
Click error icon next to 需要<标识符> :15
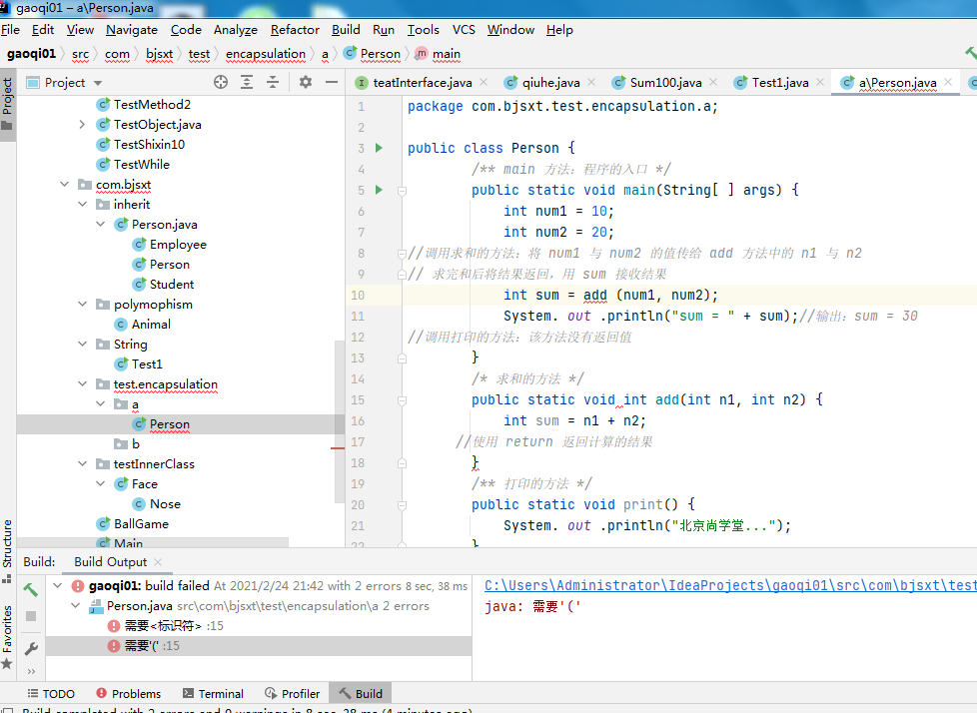(x=114, y=626)
